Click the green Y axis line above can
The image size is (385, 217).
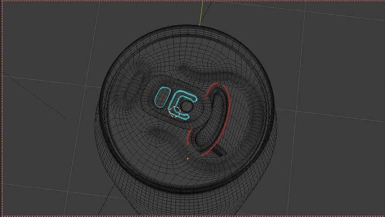(201, 13)
